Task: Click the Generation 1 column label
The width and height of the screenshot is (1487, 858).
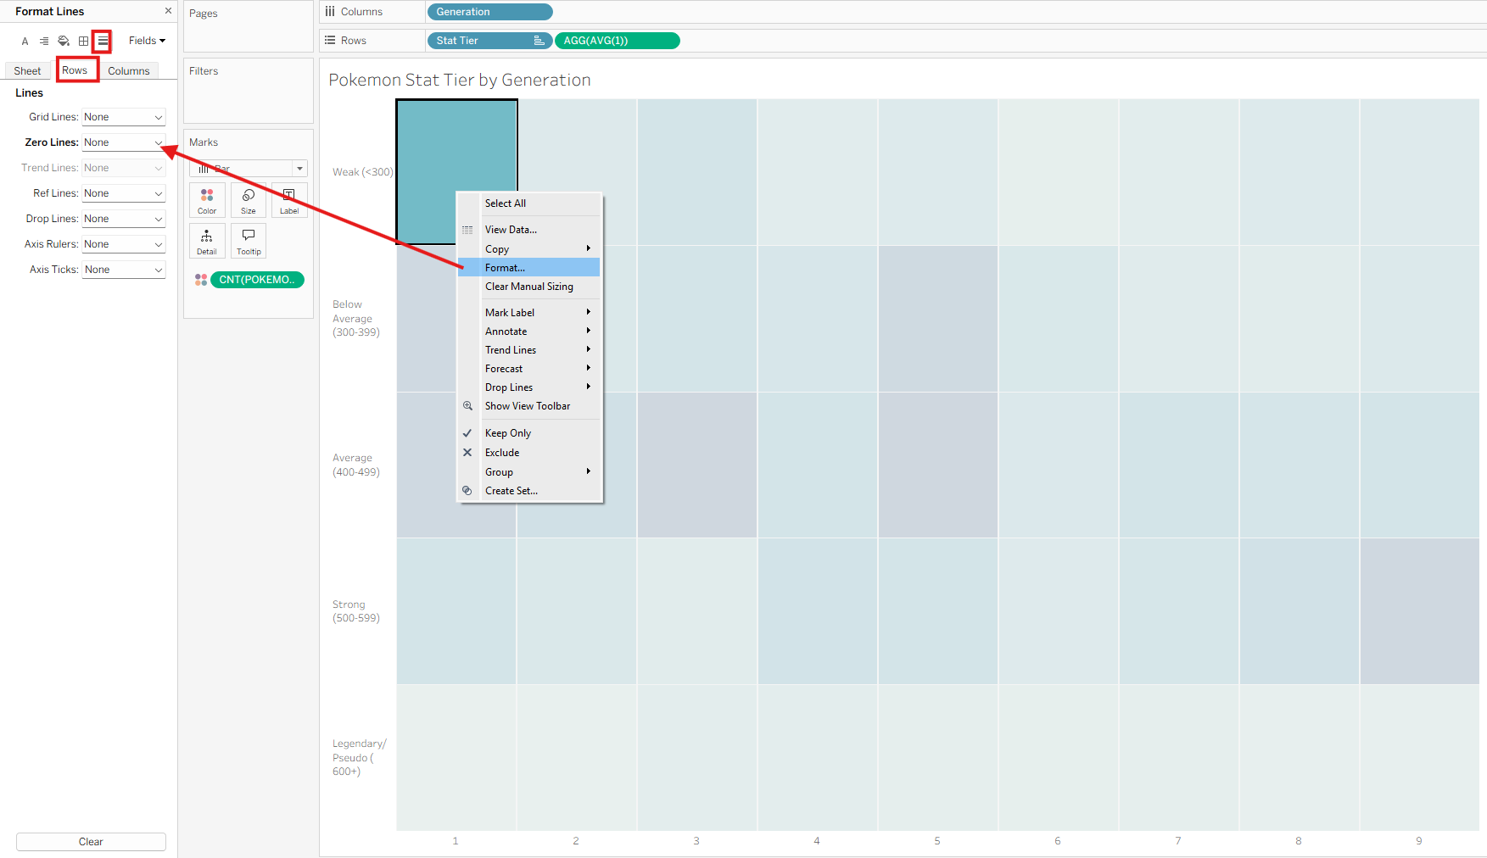Action: tap(456, 841)
